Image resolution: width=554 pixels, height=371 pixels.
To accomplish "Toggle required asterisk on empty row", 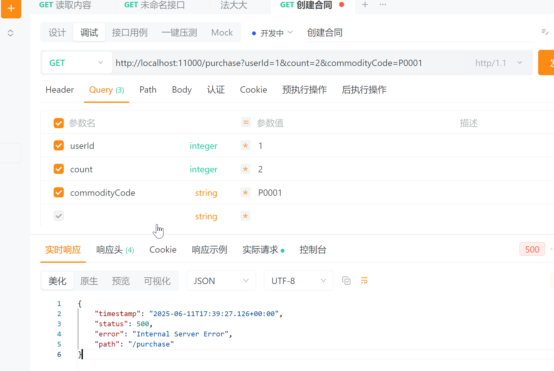I will click(245, 216).
